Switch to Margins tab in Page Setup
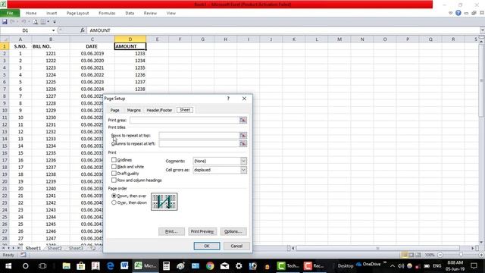Image resolution: width=485 pixels, height=273 pixels. [x=133, y=110]
